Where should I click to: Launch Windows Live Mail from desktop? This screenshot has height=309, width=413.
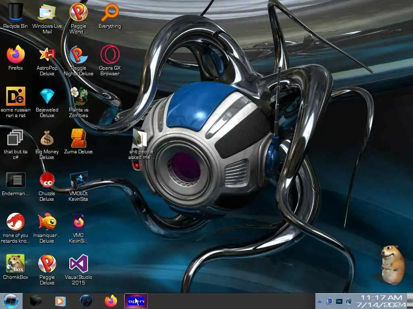(47, 19)
